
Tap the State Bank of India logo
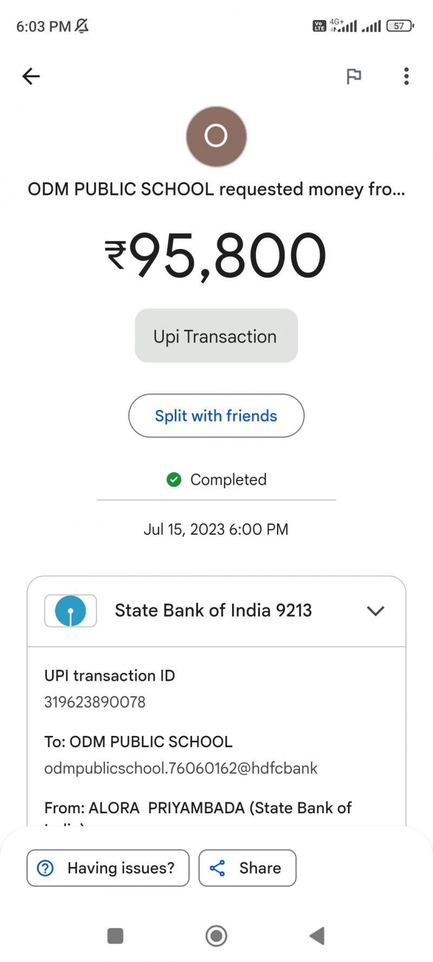[70, 611]
